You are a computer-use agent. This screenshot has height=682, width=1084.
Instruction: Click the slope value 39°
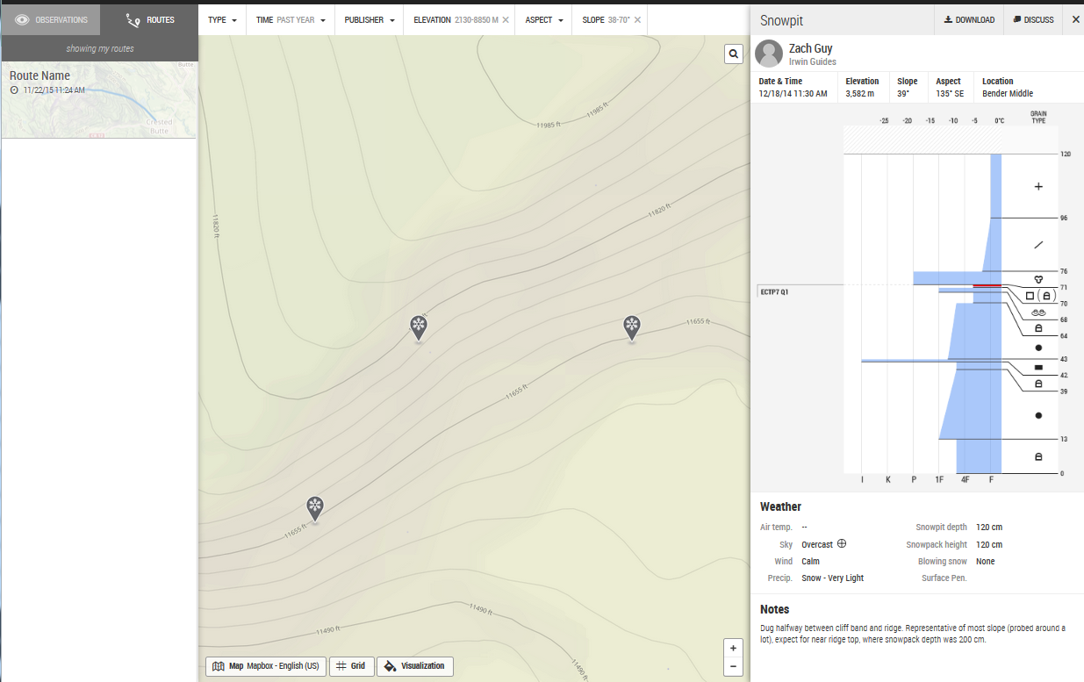pos(904,94)
